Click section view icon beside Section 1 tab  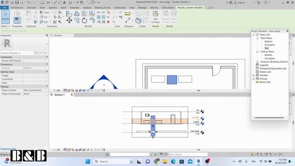(x=52, y=95)
